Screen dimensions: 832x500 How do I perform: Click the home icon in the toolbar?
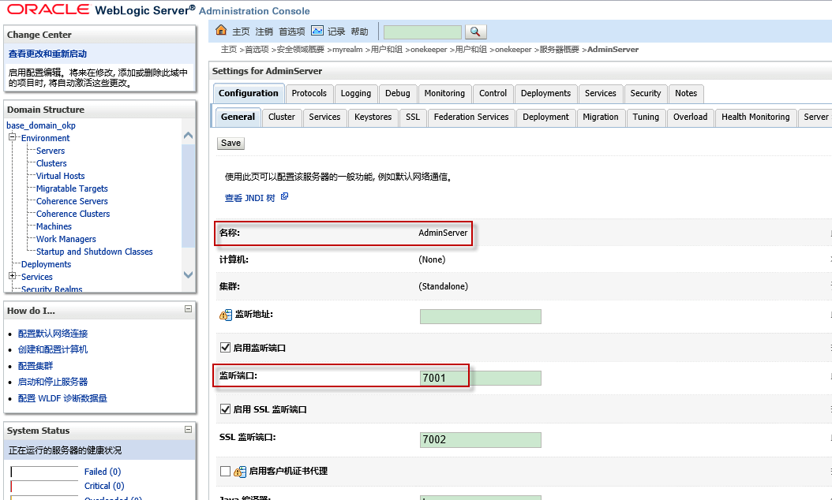pyautogui.click(x=221, y=30)
